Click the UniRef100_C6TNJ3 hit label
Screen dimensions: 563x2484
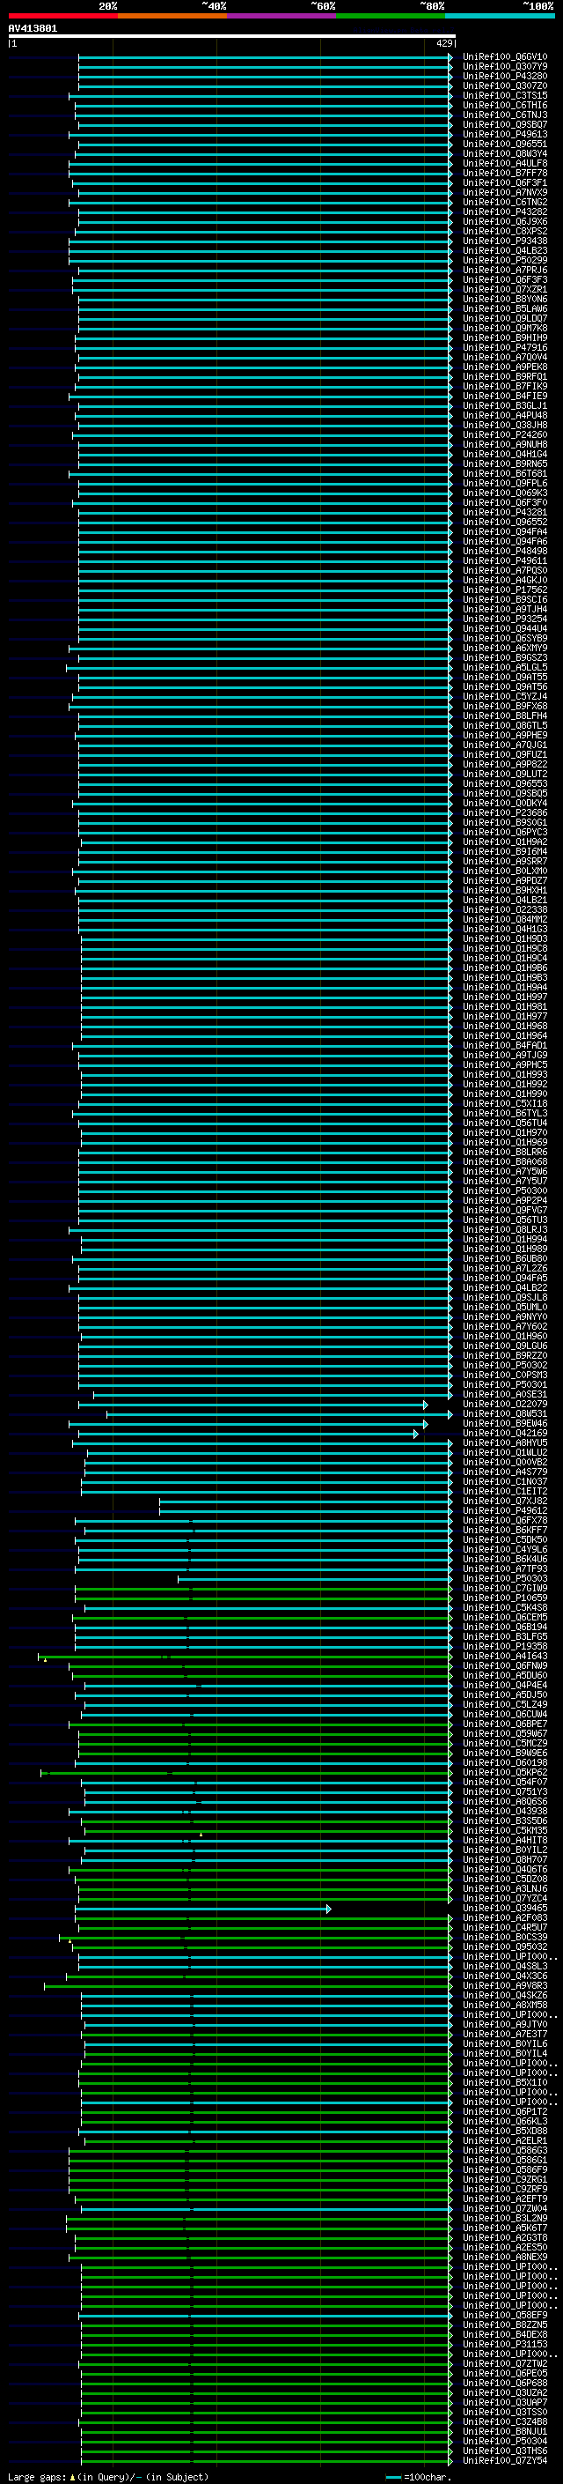pyautogui.click(x=505, y=115)
